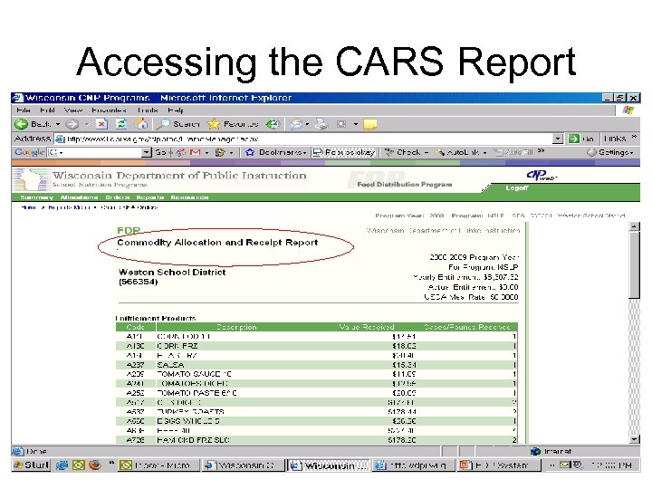The width and height of the screenshot is (652, 489).
Task: Click the Reports Menu breadcrumb link
Action: [x=69, y=207]
